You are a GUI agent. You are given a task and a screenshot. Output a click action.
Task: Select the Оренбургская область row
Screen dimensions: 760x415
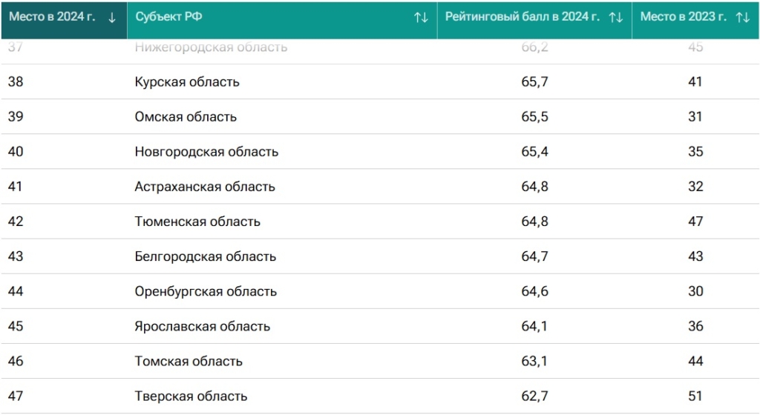click(x=206, y=292)
